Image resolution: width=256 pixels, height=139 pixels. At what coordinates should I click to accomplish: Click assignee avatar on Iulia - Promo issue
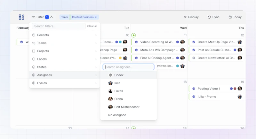[240, 97]
